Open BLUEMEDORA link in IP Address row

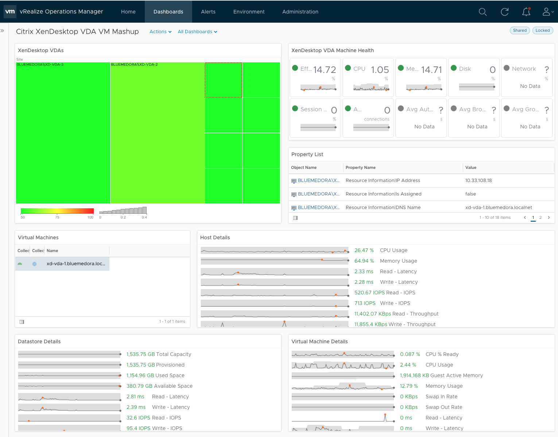click(319, 181)
